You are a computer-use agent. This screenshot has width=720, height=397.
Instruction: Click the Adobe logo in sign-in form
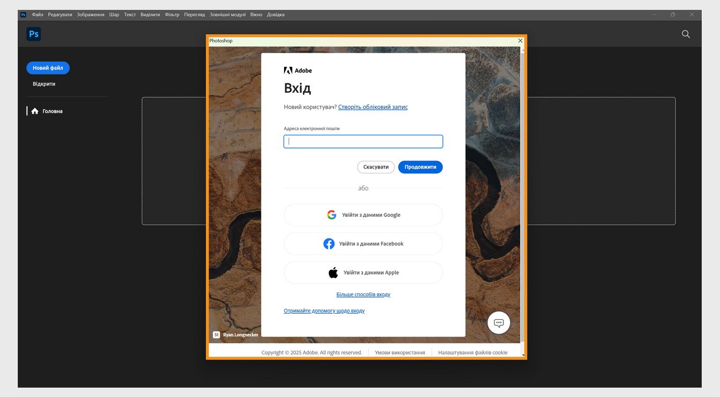coord(298,70)
